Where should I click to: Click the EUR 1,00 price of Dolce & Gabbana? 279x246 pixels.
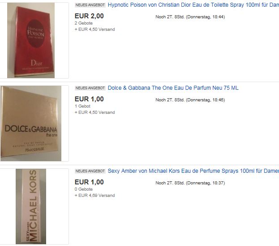pyautogui.click(x=89, y=99)
